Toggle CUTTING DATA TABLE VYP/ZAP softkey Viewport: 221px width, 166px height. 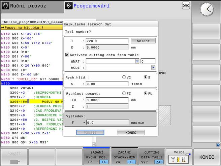pos(152,157)
